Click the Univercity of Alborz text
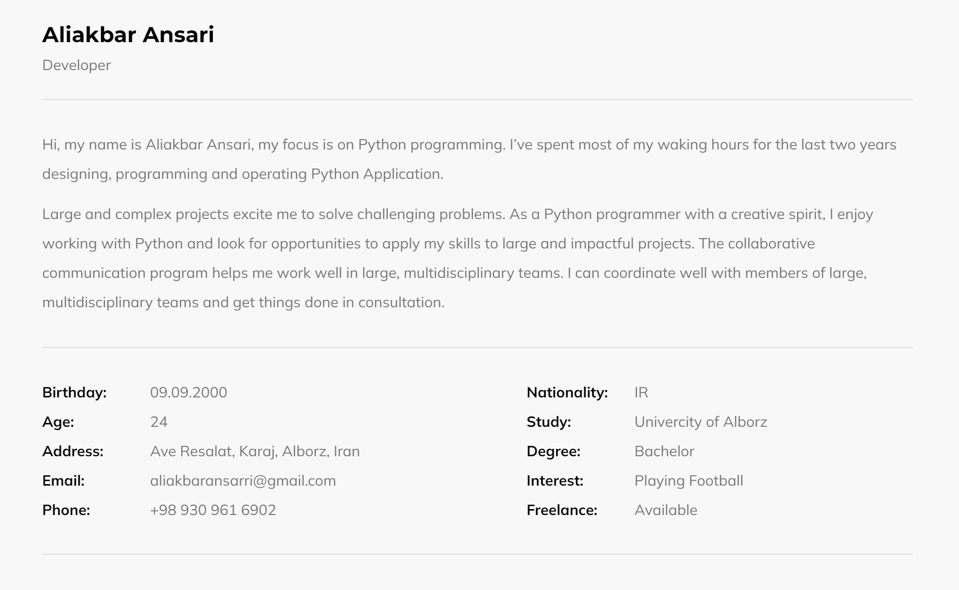 (x=701, y=422)
